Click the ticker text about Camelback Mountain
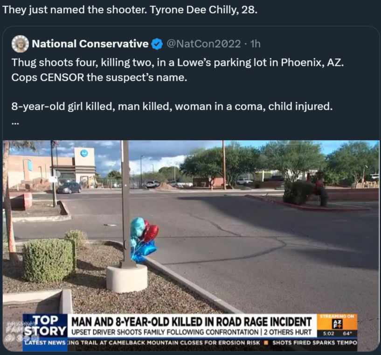The height and width of the screenshot is (355, 381). click(164, 343)
